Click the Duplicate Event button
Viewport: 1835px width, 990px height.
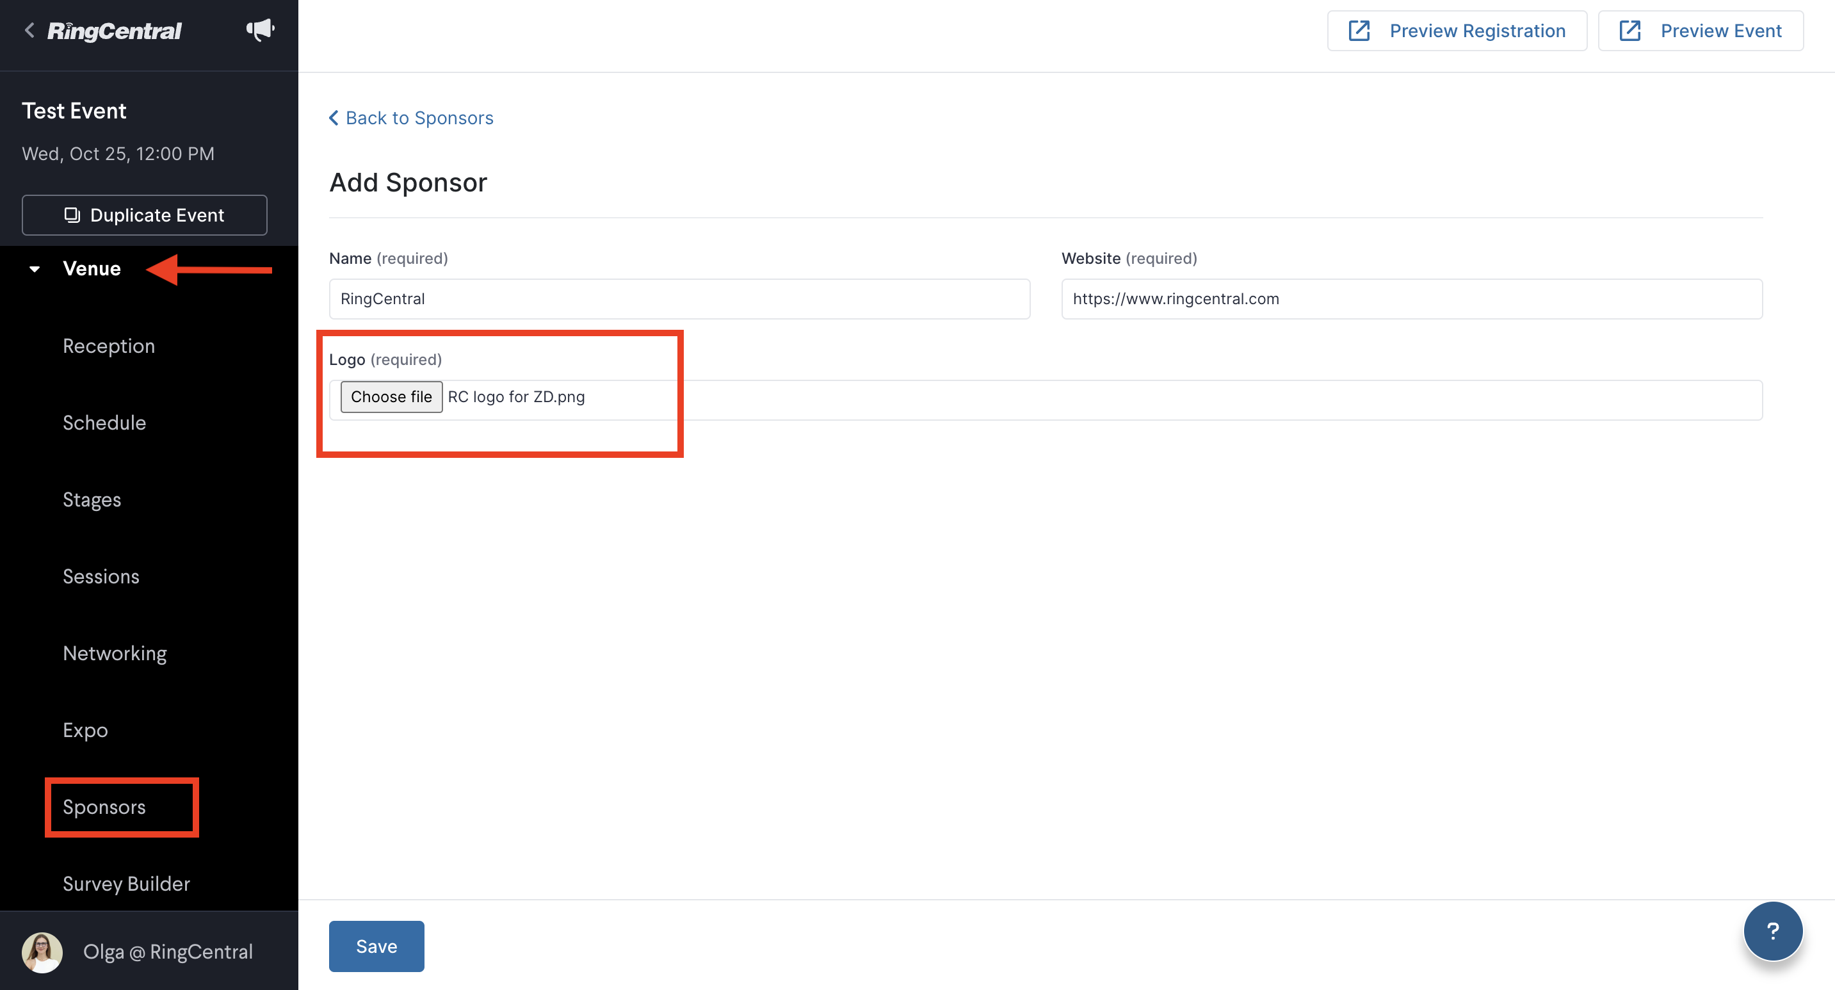tap(145, 215)
